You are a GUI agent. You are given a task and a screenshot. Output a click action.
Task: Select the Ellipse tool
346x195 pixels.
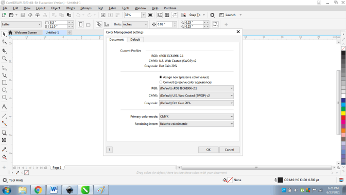[4, 90]
